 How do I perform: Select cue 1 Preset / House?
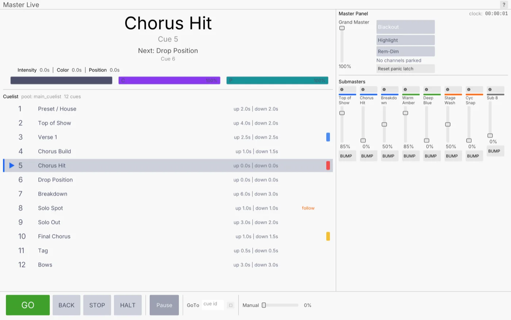click(168, 109)
